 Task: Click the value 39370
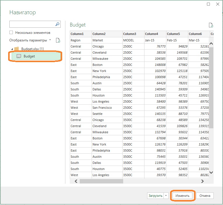pos(161,175)
